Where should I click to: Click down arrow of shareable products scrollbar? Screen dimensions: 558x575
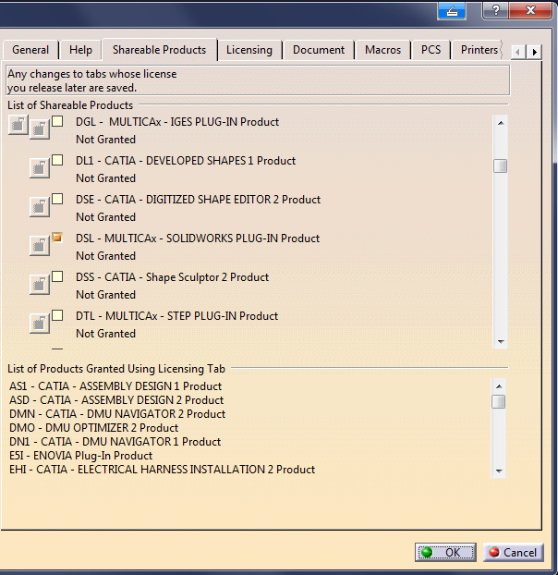tap(501, 341)
